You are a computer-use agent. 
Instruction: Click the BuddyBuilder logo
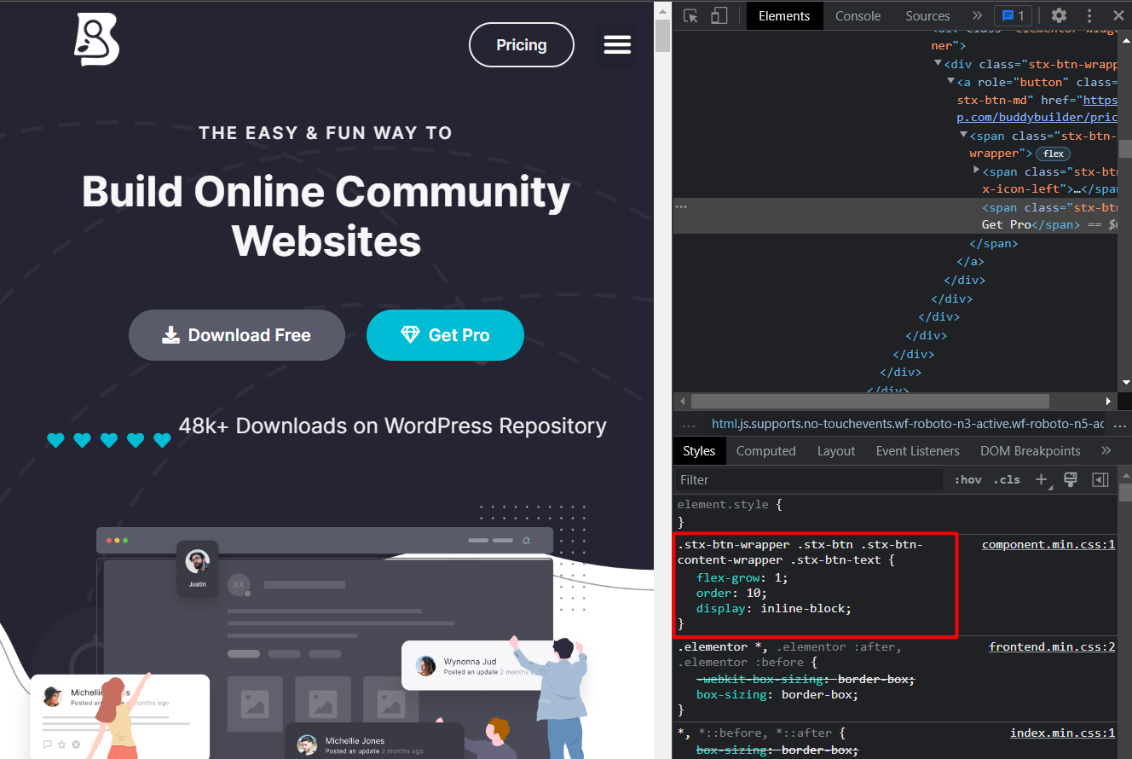click(x=96, y=39)
